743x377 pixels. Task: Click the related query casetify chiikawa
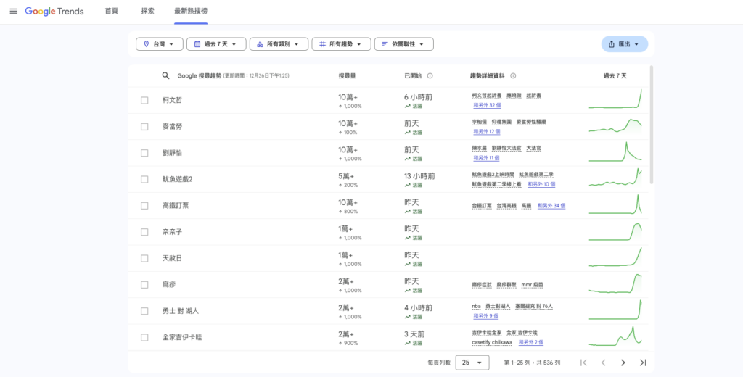[492, 342]
